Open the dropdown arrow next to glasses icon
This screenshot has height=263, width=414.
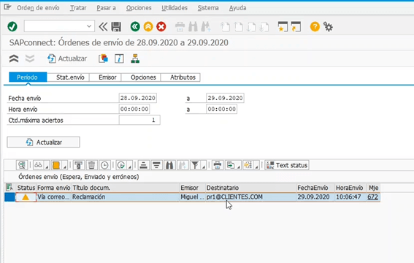47,167
